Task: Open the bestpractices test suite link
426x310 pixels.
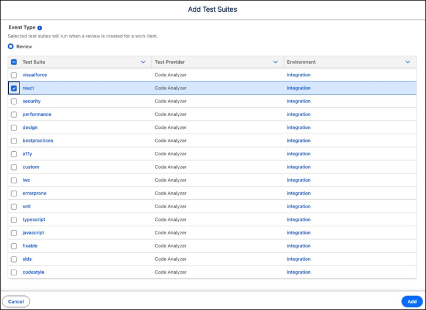Action: [38, 141]
